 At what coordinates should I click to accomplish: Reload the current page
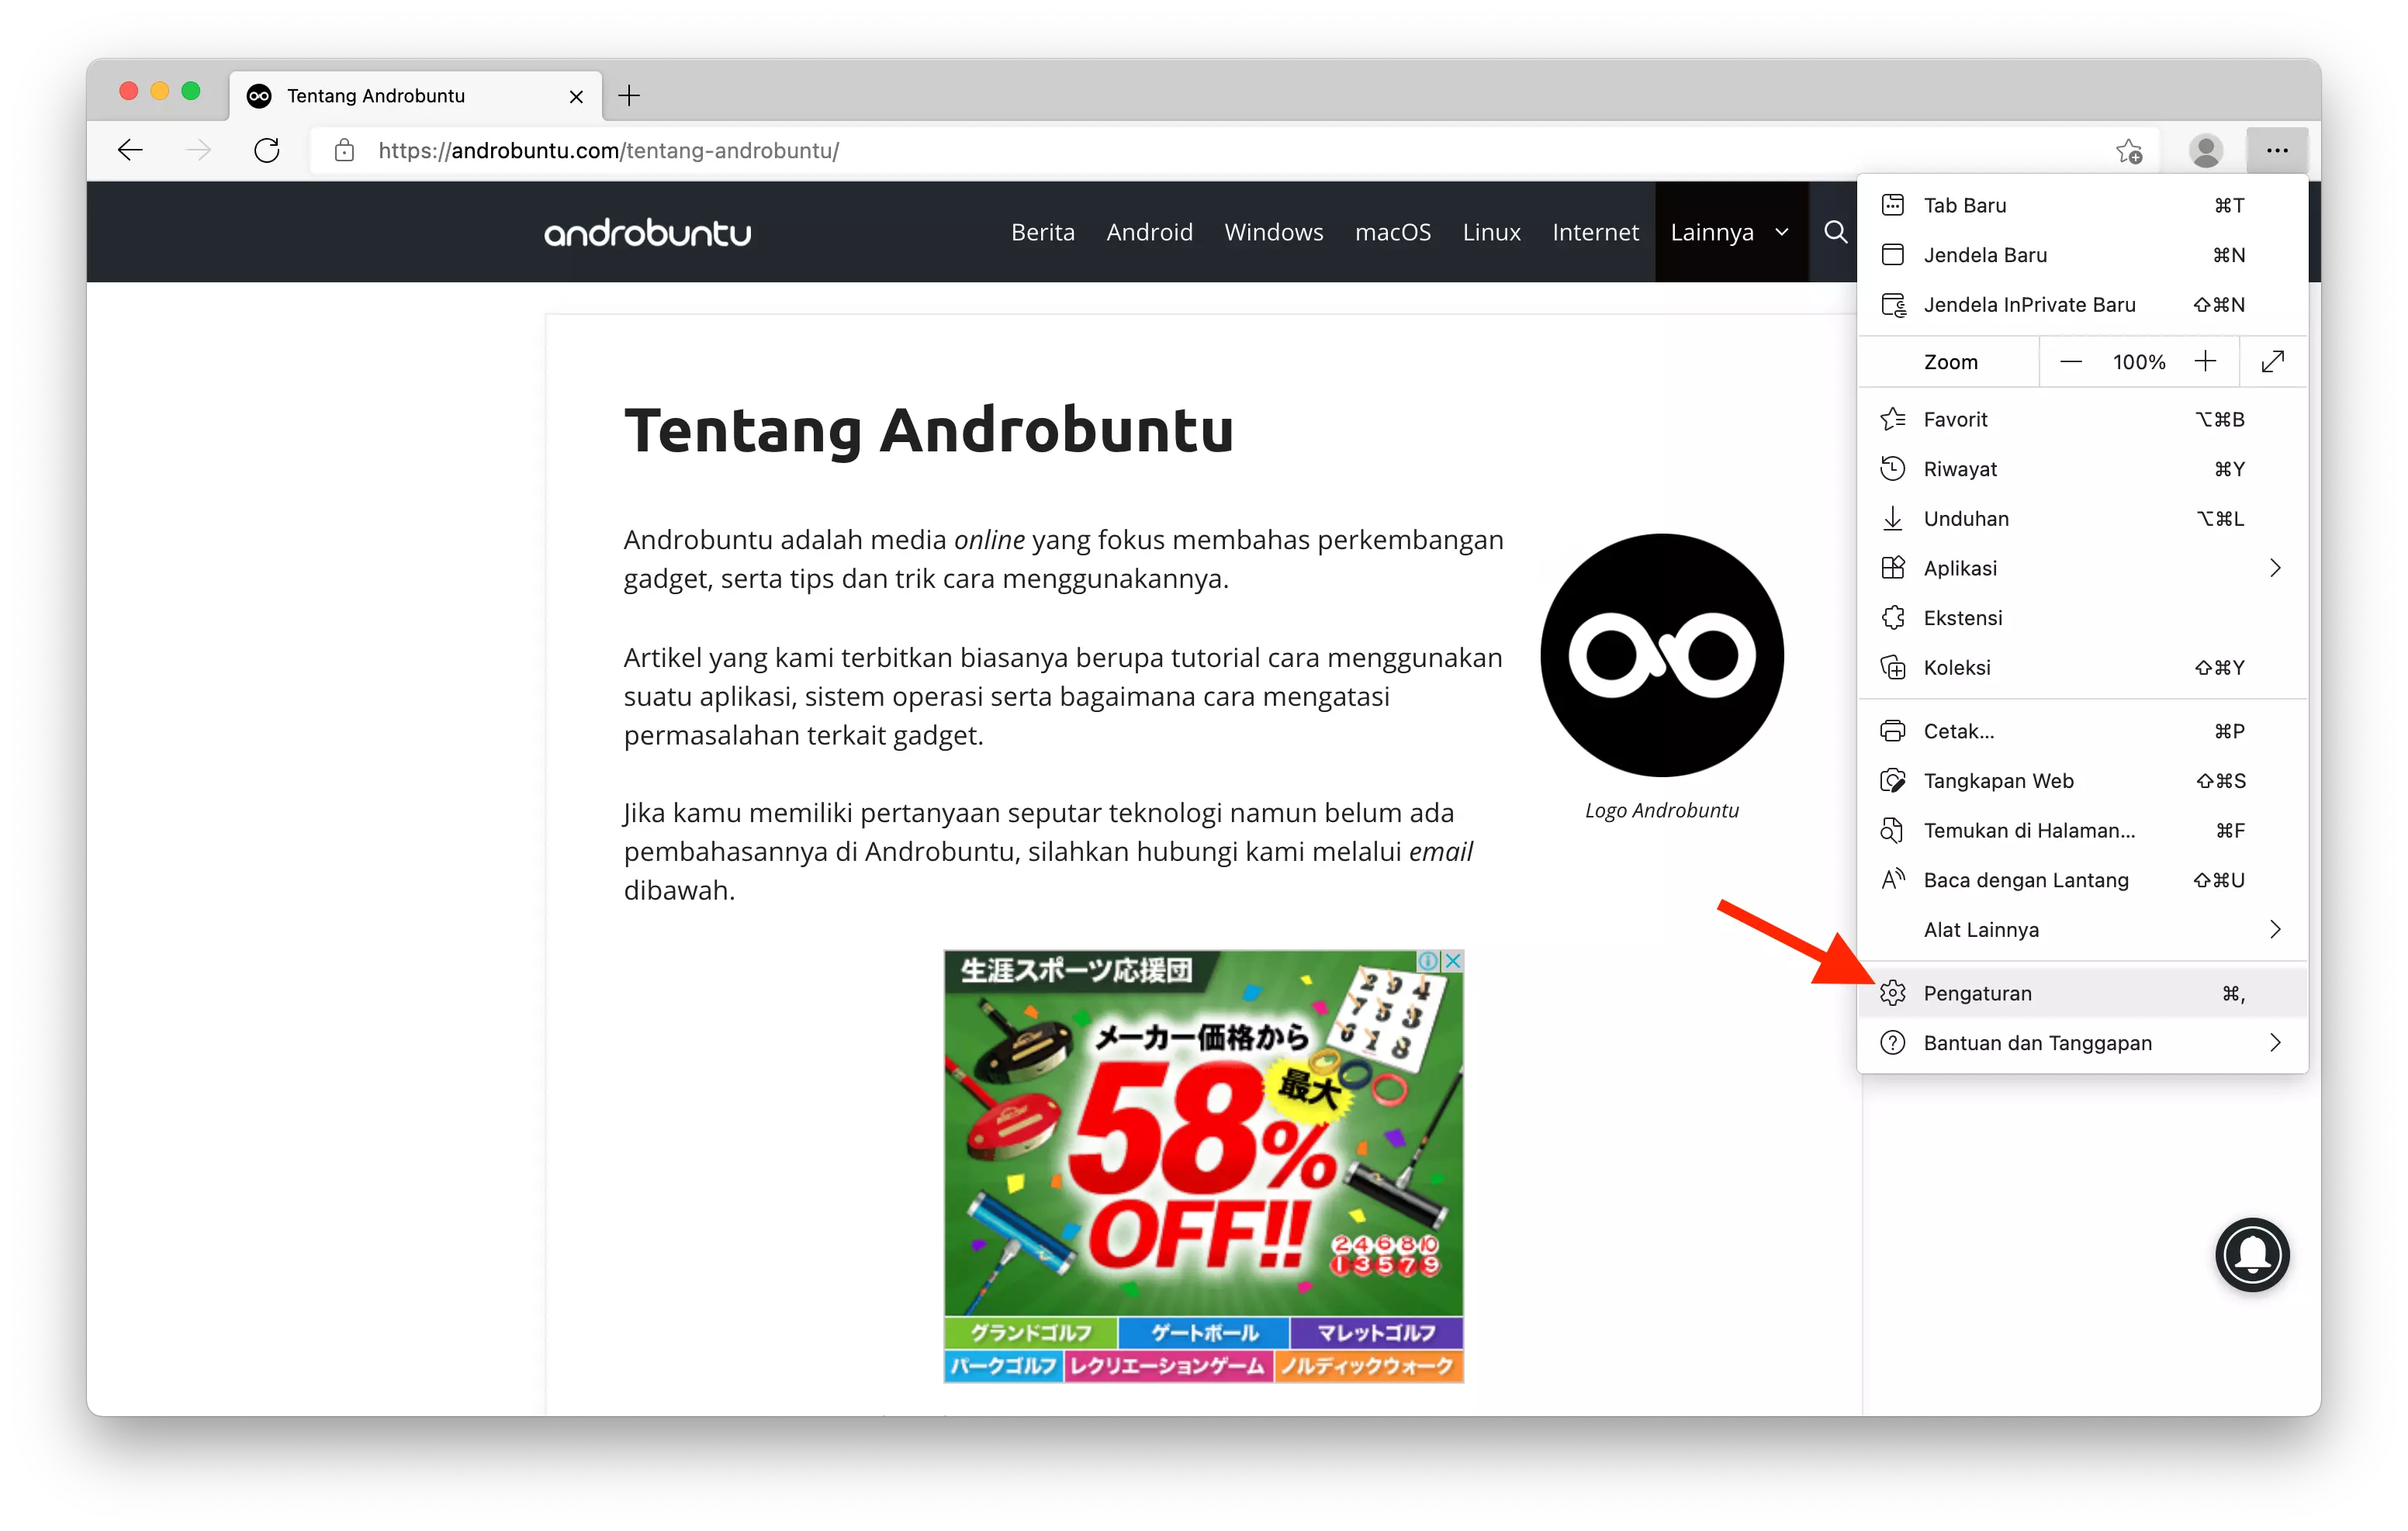(x=267, y=150)
